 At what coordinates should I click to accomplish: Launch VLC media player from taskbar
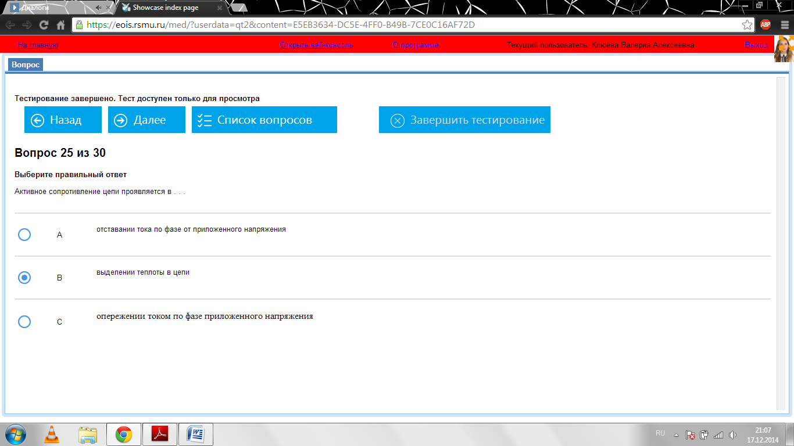(x=52, y=434)
